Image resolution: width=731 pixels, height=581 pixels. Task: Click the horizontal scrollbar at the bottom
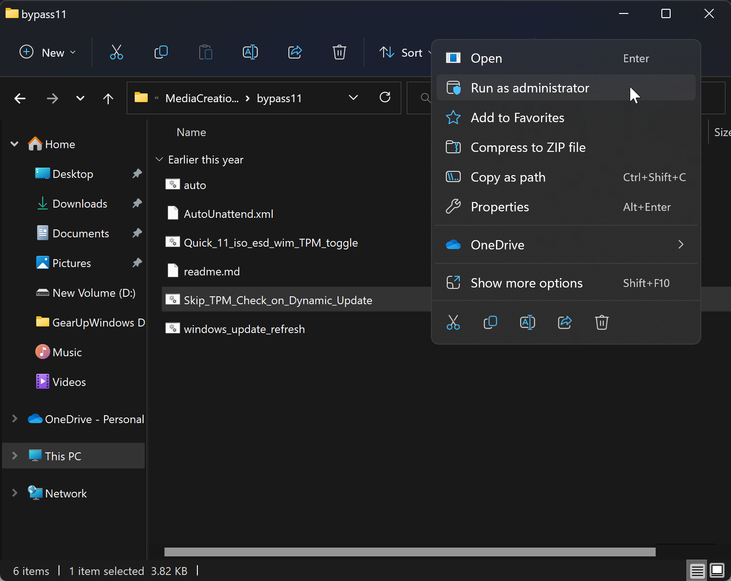coord(410,552)
